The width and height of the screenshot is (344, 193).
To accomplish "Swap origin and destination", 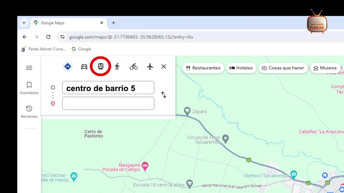I will click(164, 95).
